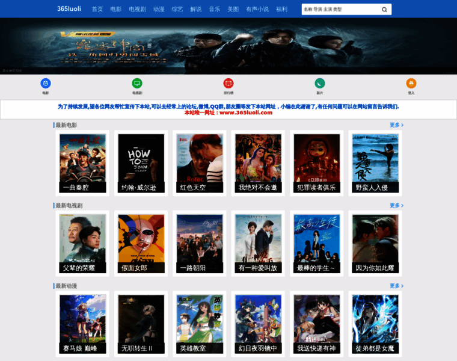The height and width of the screenshot is (361, 457).
Task: Open the 约翰·威尔逊 movie poster
Action: coord(141,163)
